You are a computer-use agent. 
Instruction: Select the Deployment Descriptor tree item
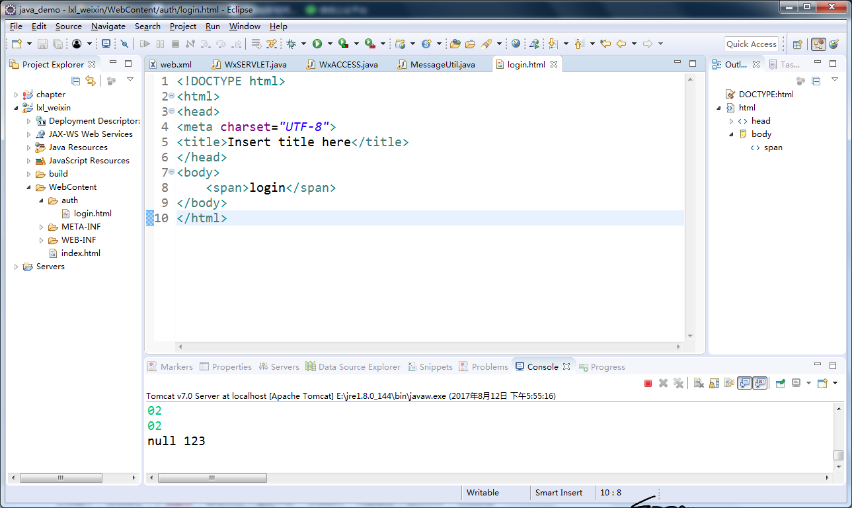(x=88, y=121)
